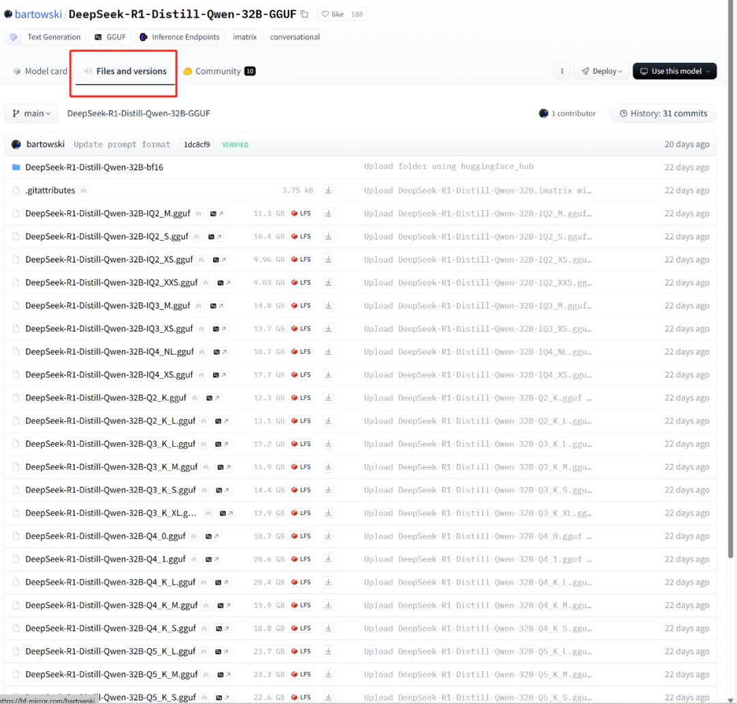The image size is (737, 704).
Task: Open GGUF viewer icon for Q3_K_XL file
Action: pos(227,513)
